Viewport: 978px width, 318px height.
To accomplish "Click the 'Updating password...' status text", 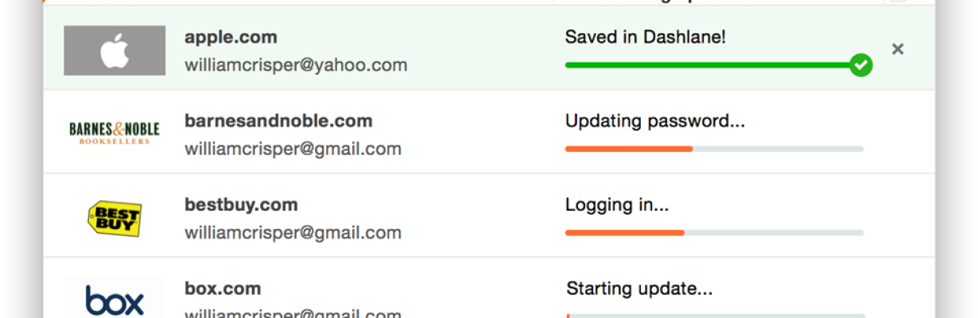I will click(655, 121).
